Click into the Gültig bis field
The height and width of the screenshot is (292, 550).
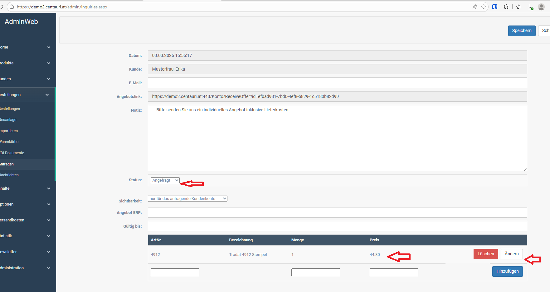[x=337, y=226]
